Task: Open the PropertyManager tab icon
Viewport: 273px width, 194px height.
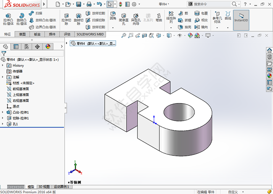Action: [x=16, y=47]
